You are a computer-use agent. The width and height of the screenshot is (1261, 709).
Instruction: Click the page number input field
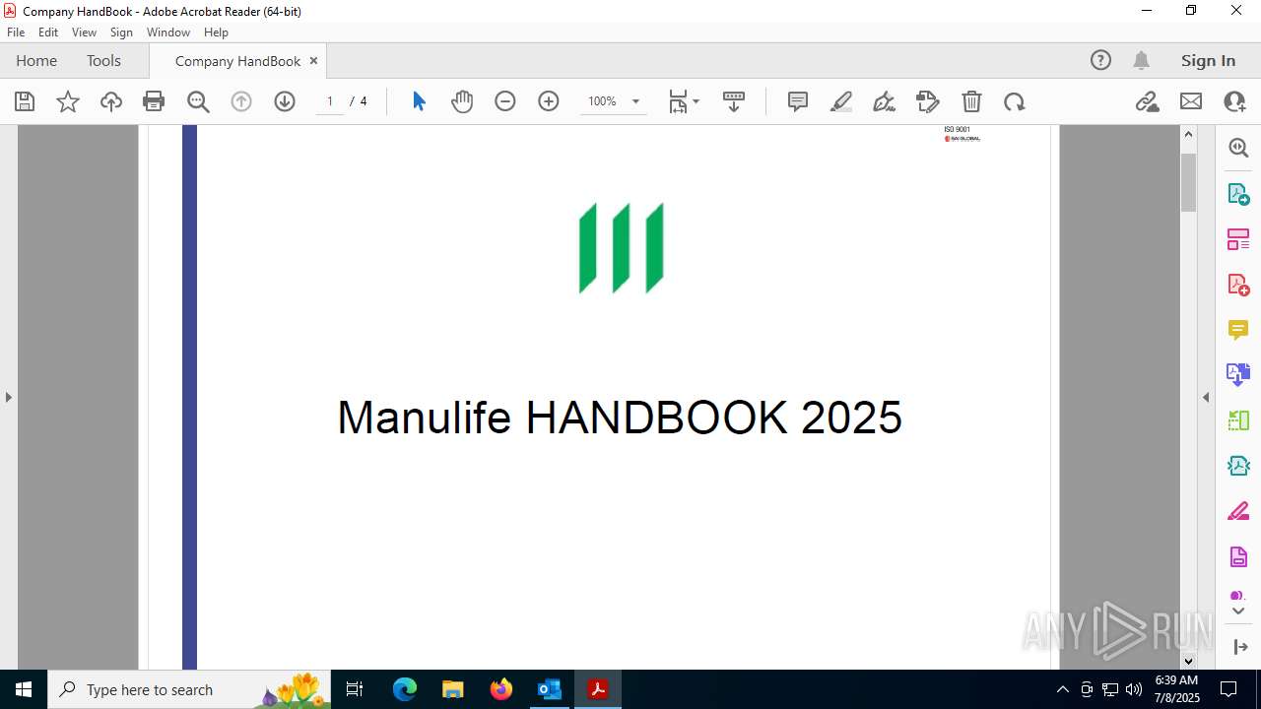[330, 101]
